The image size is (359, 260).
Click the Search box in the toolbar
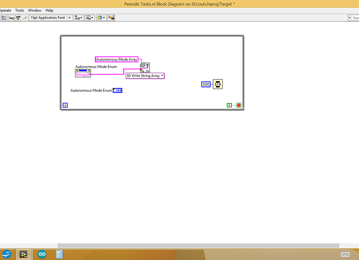click(353, 18)
